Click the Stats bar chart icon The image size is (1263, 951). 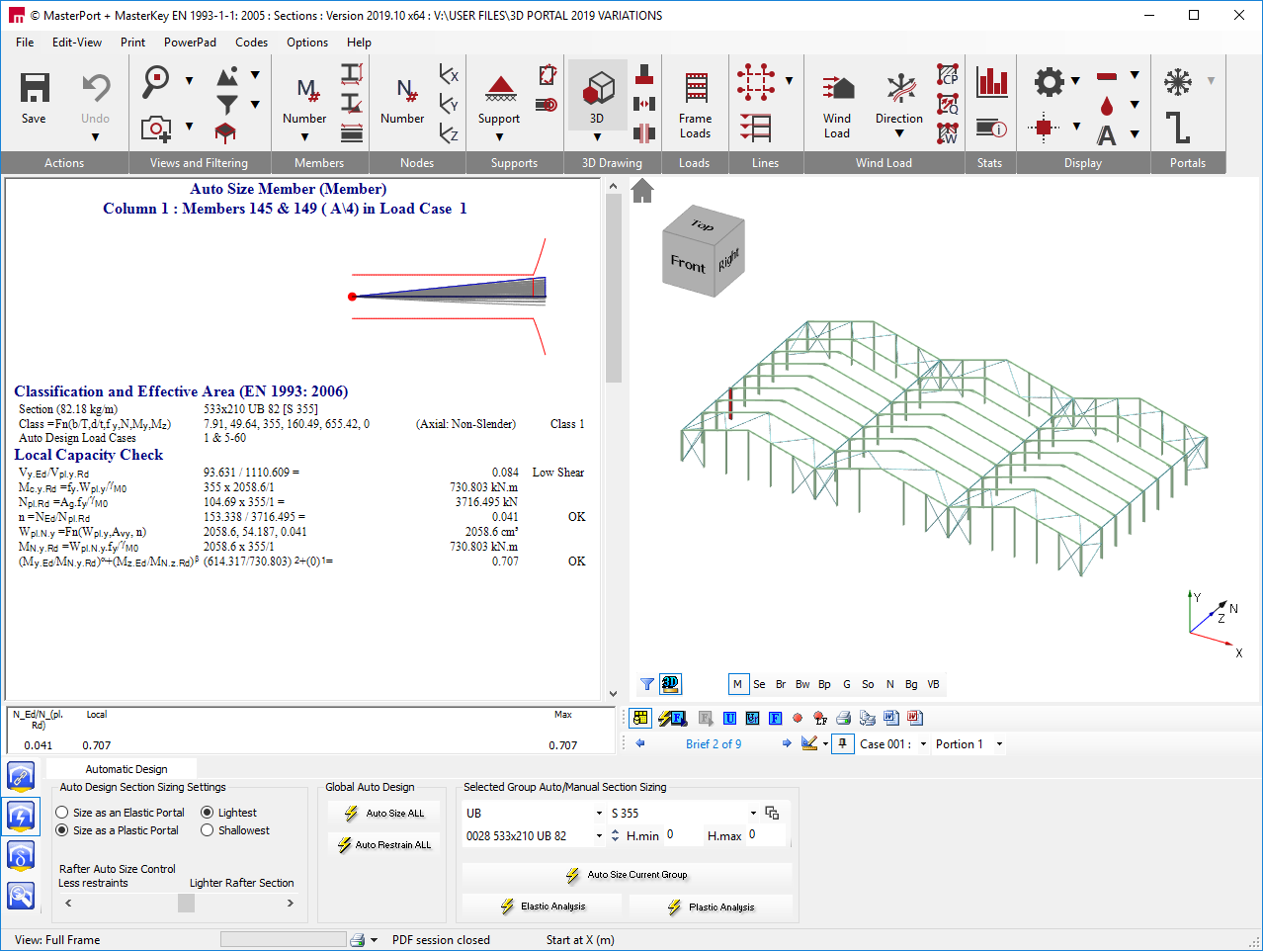(991, 82)
